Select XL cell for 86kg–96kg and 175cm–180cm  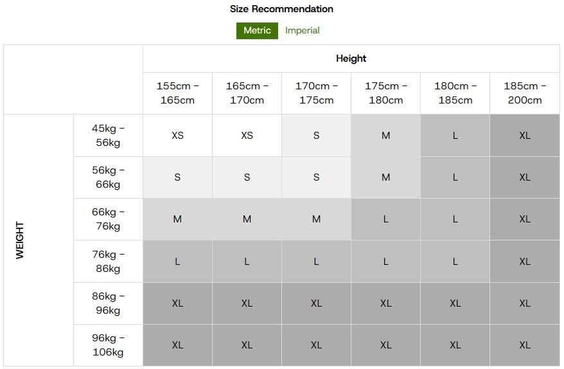[x=385, y=303]
